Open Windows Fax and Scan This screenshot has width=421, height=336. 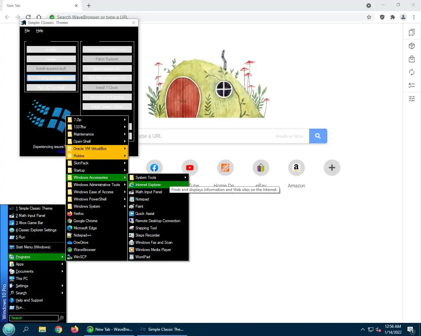[x=158, y=242]
